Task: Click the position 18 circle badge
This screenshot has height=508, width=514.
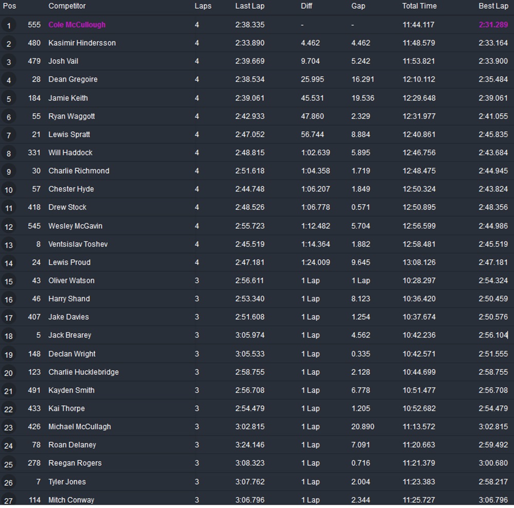Action: (8, 336)
